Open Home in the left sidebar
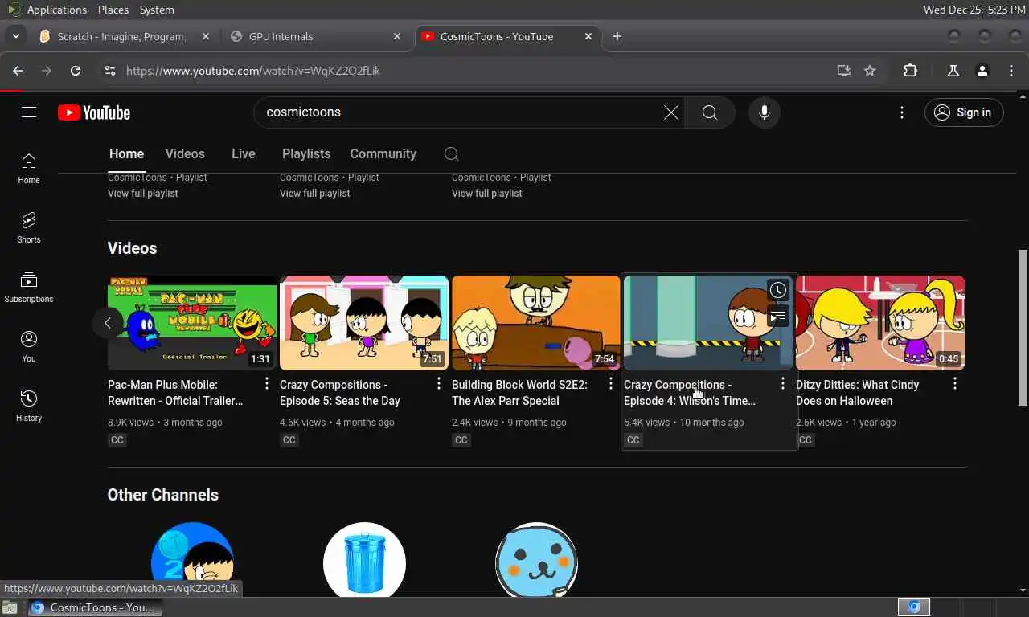The image size is (1029, 617). (29, 169)
